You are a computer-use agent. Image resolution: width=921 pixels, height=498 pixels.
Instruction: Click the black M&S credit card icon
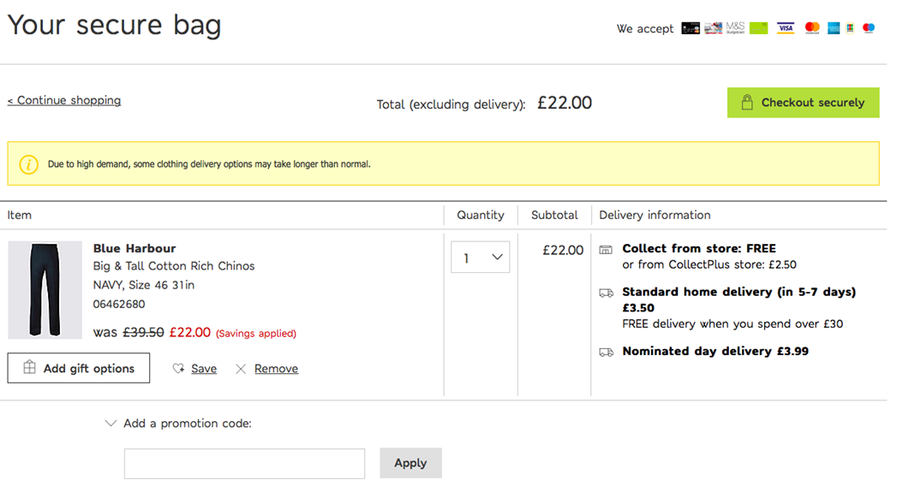click(x=691, y=28)
